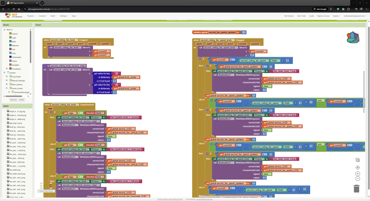Open the Text blocks drawer
The height and width of the screenshot is (201, 370).
tap(12, 50)
